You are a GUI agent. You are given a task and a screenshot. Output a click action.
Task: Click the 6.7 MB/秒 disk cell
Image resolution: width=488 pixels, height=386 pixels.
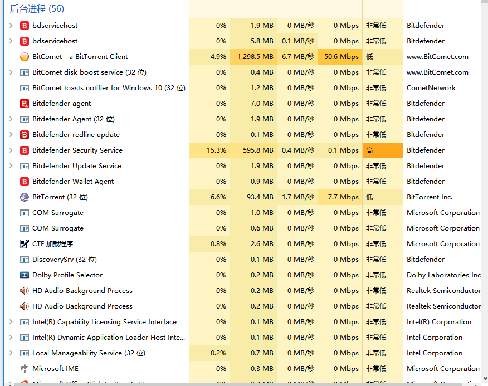pos(297,57)
